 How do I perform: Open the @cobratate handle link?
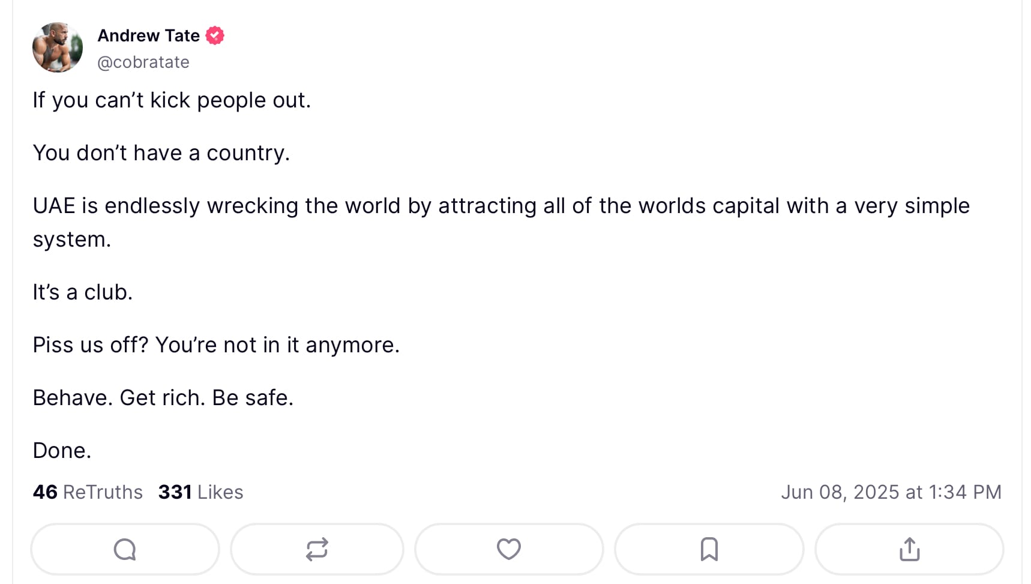143,62
